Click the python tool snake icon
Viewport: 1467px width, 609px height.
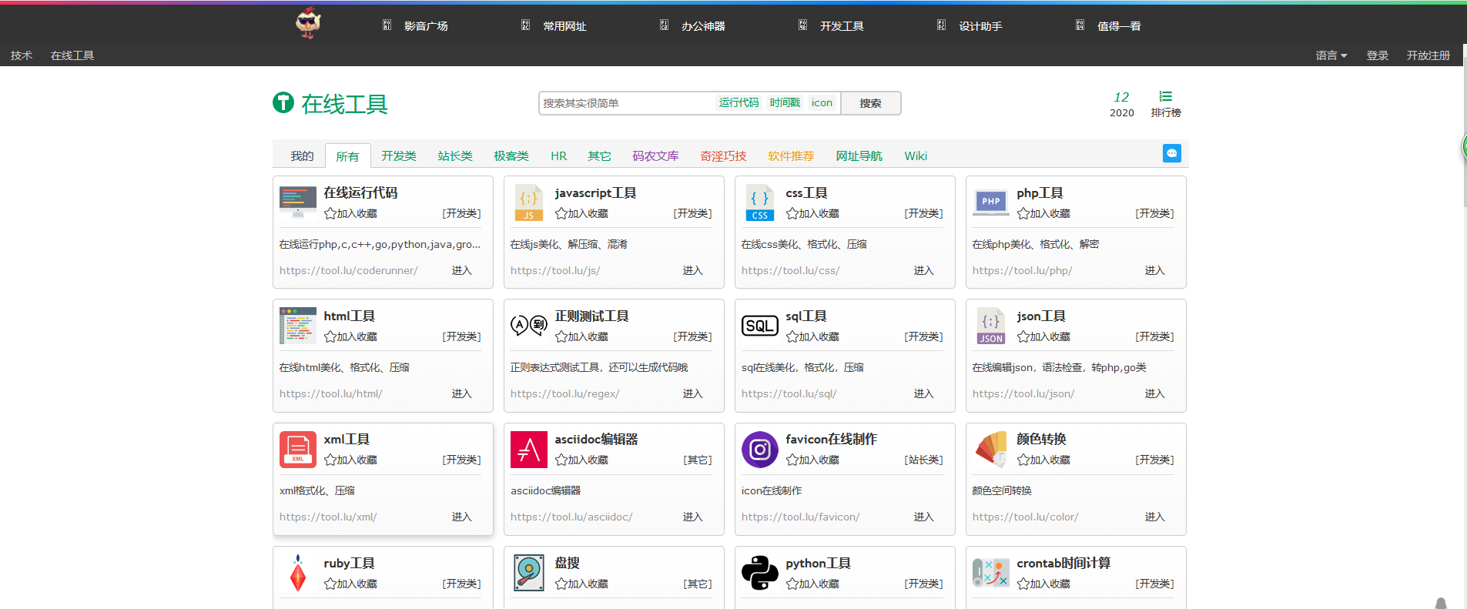[x=759, y=573]
